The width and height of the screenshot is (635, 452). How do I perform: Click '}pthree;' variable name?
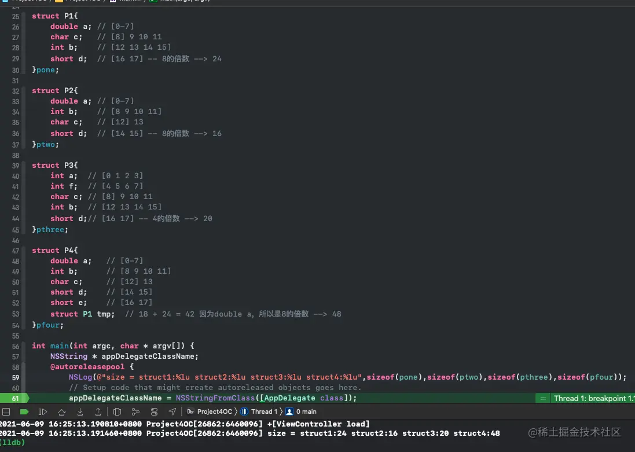coord(50,229)
